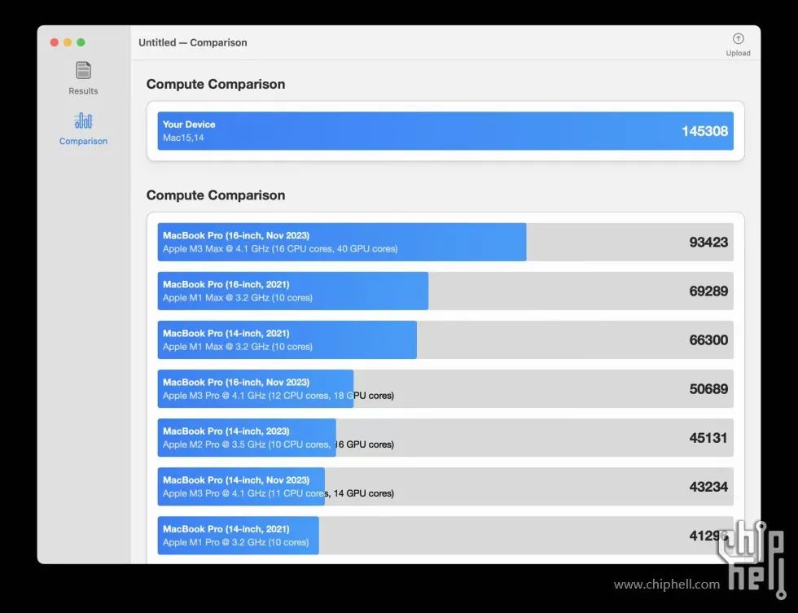The height and width of the screenshot is (613, 798).
Task: Click the MacBook Pro 14-inch 2021 title in the M1 Pro row
Action: tap(226, 528)
